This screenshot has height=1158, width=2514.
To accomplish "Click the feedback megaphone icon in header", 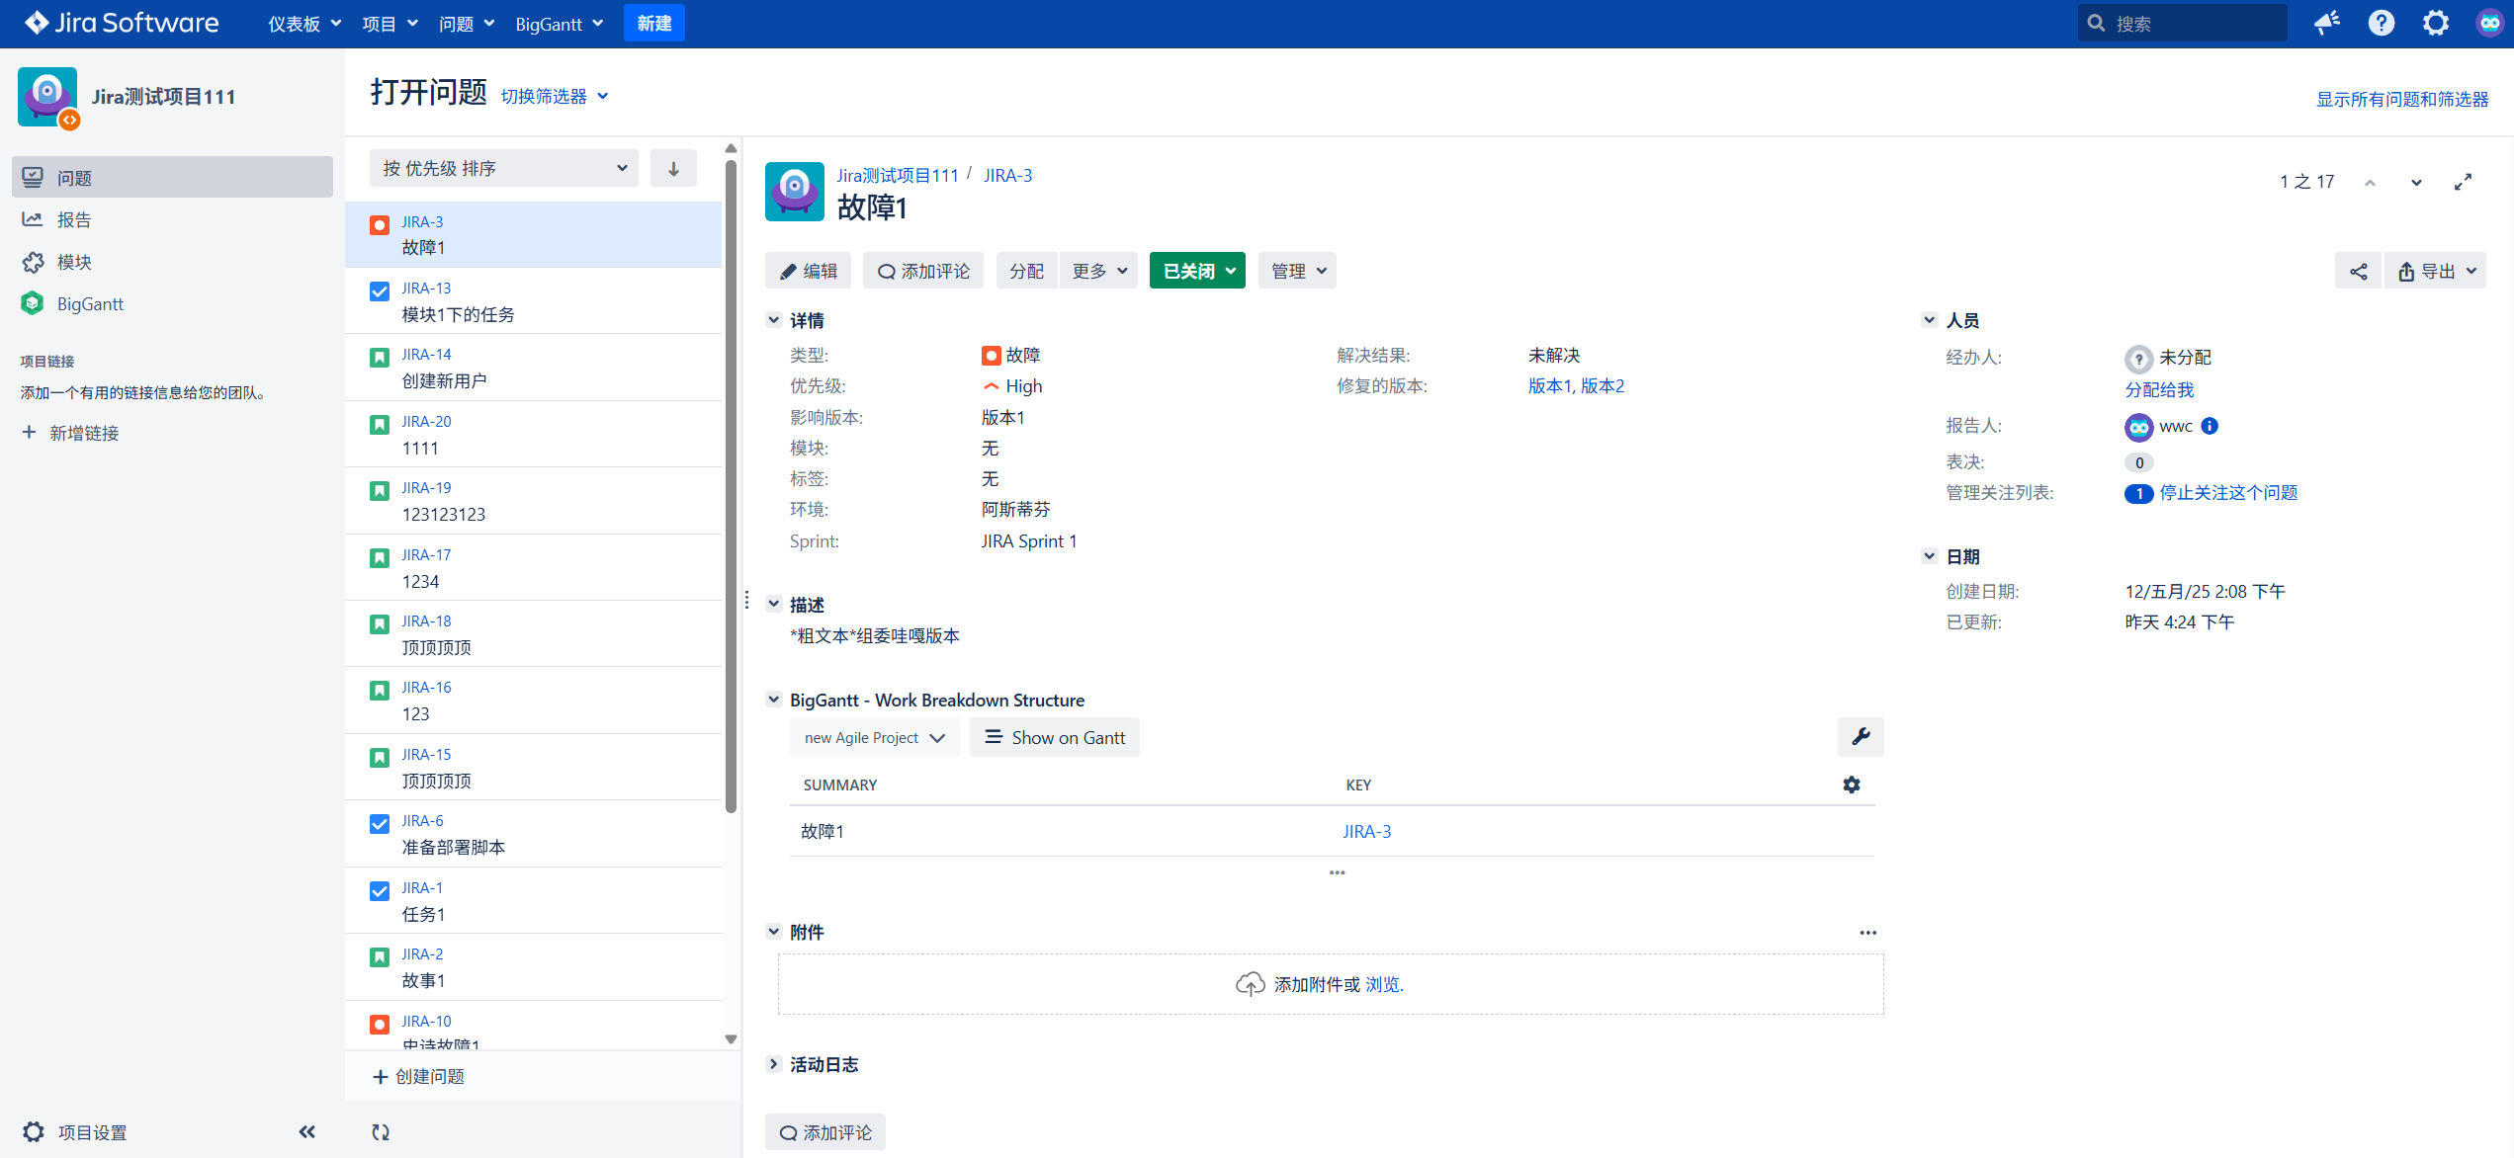I will [2327, 23].
